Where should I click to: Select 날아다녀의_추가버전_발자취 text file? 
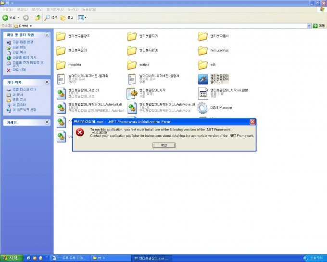click(x=82, y=79)
